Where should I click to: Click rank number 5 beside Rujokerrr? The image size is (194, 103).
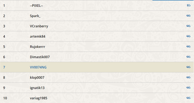pyautogui.click(x=4, y=47)
